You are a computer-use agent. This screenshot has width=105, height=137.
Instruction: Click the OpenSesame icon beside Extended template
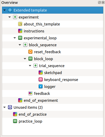10,10
